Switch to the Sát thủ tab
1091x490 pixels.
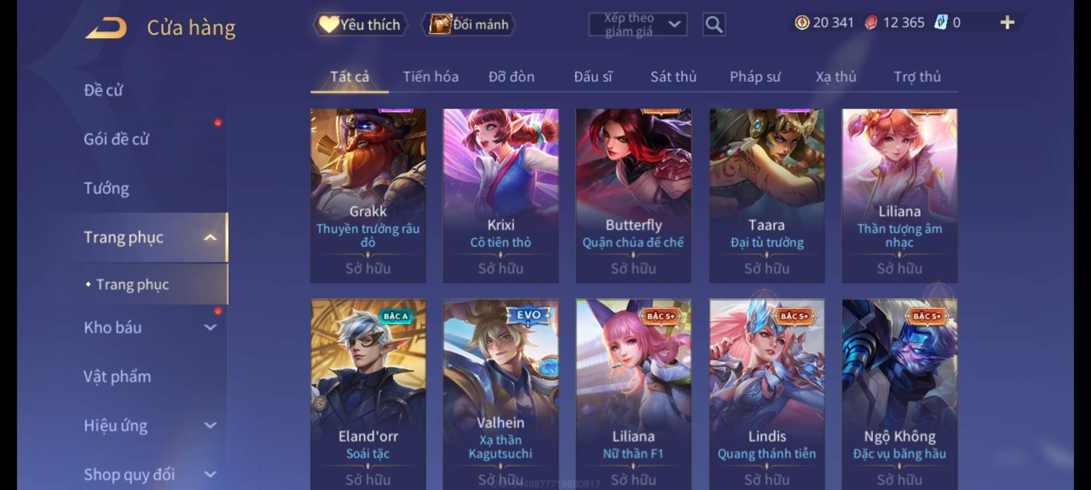tap(673, 77)
